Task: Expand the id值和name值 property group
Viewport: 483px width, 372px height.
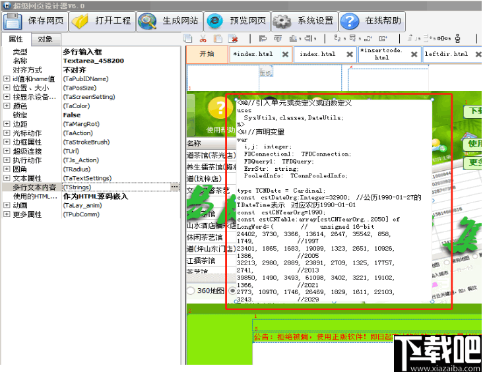Action: click(7, 79)
